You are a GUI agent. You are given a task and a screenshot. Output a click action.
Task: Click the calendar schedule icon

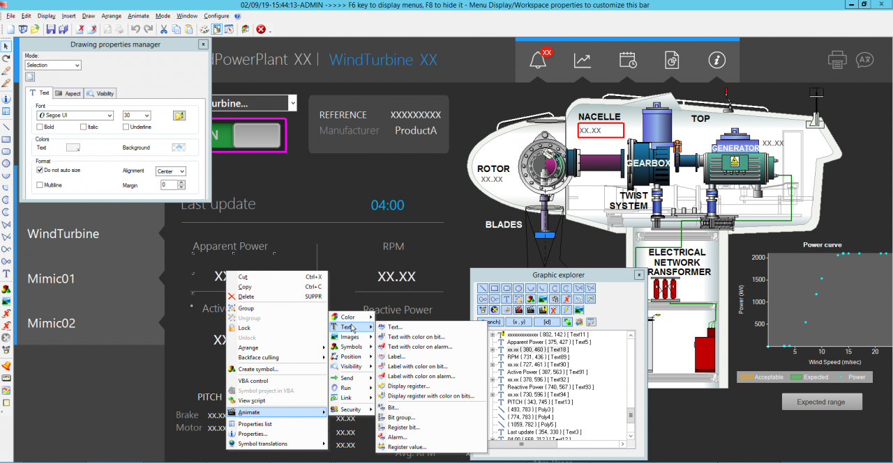(628, 61)
